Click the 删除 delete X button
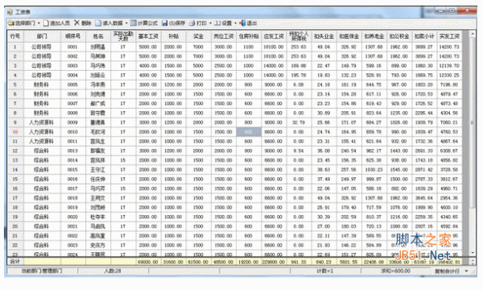The width and height of the screenshot is (483, 290). (83, 23)
